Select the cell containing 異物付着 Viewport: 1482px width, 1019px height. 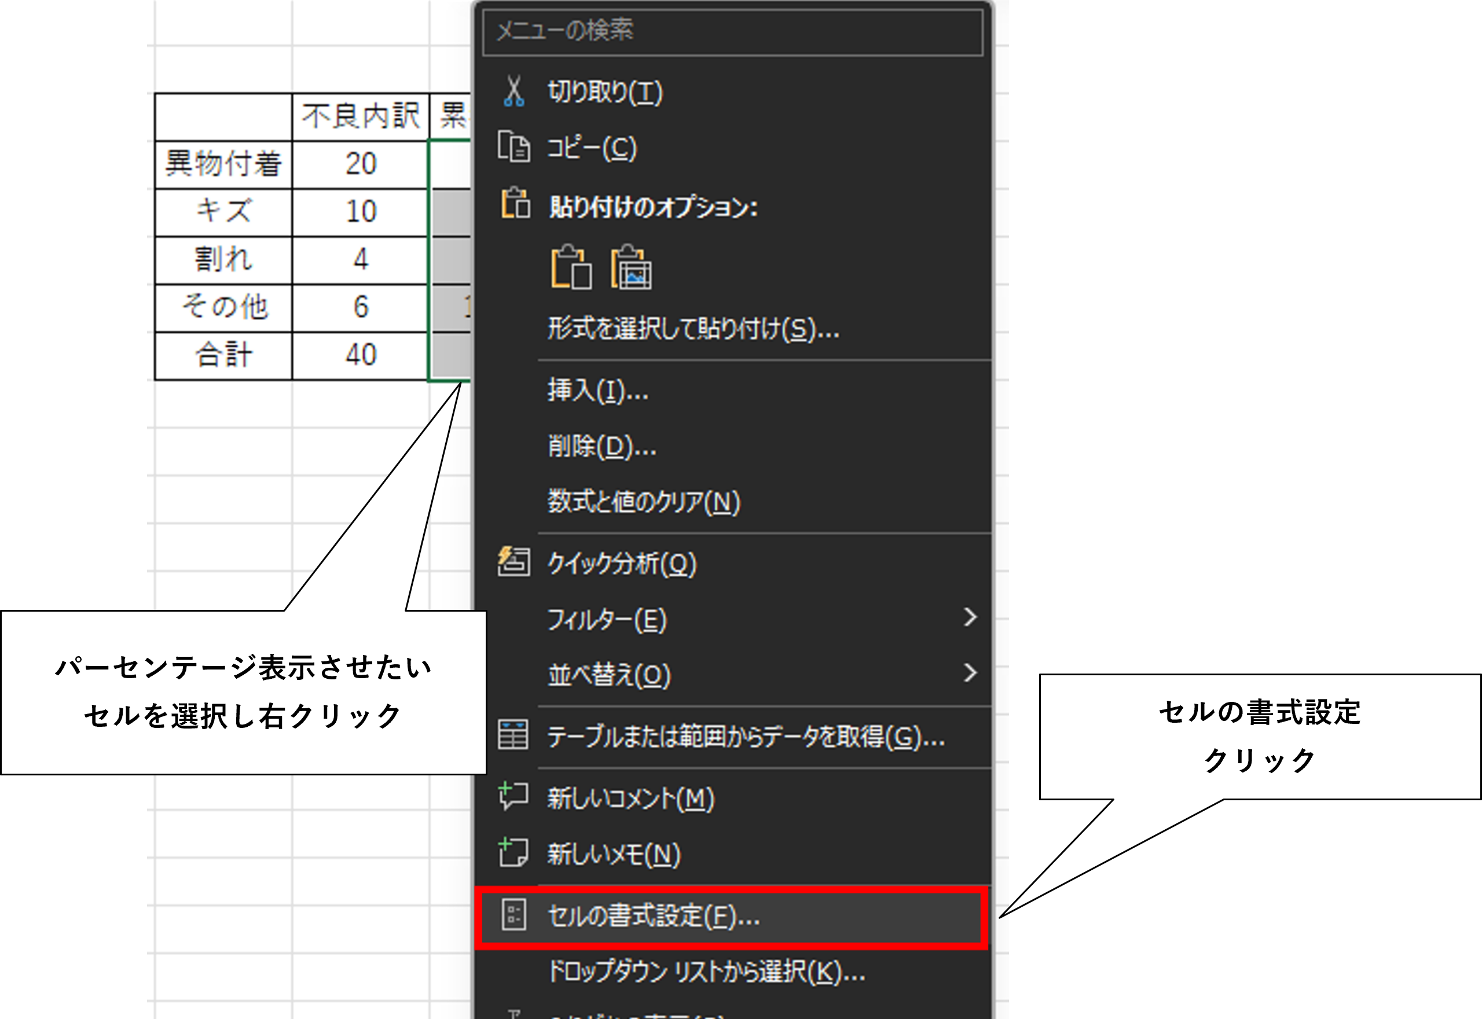[223, 164]
